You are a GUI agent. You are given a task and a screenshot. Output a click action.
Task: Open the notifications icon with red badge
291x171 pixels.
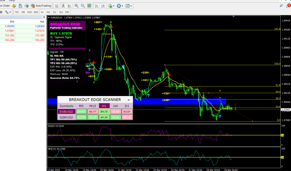click(288, 6)
